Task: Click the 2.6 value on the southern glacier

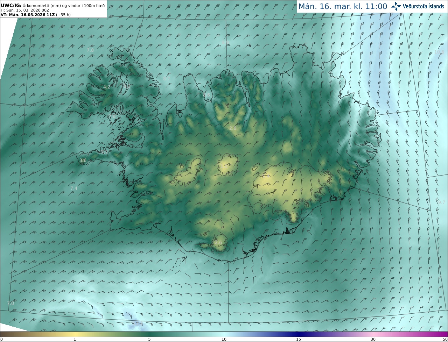Action: pos(218,242)
